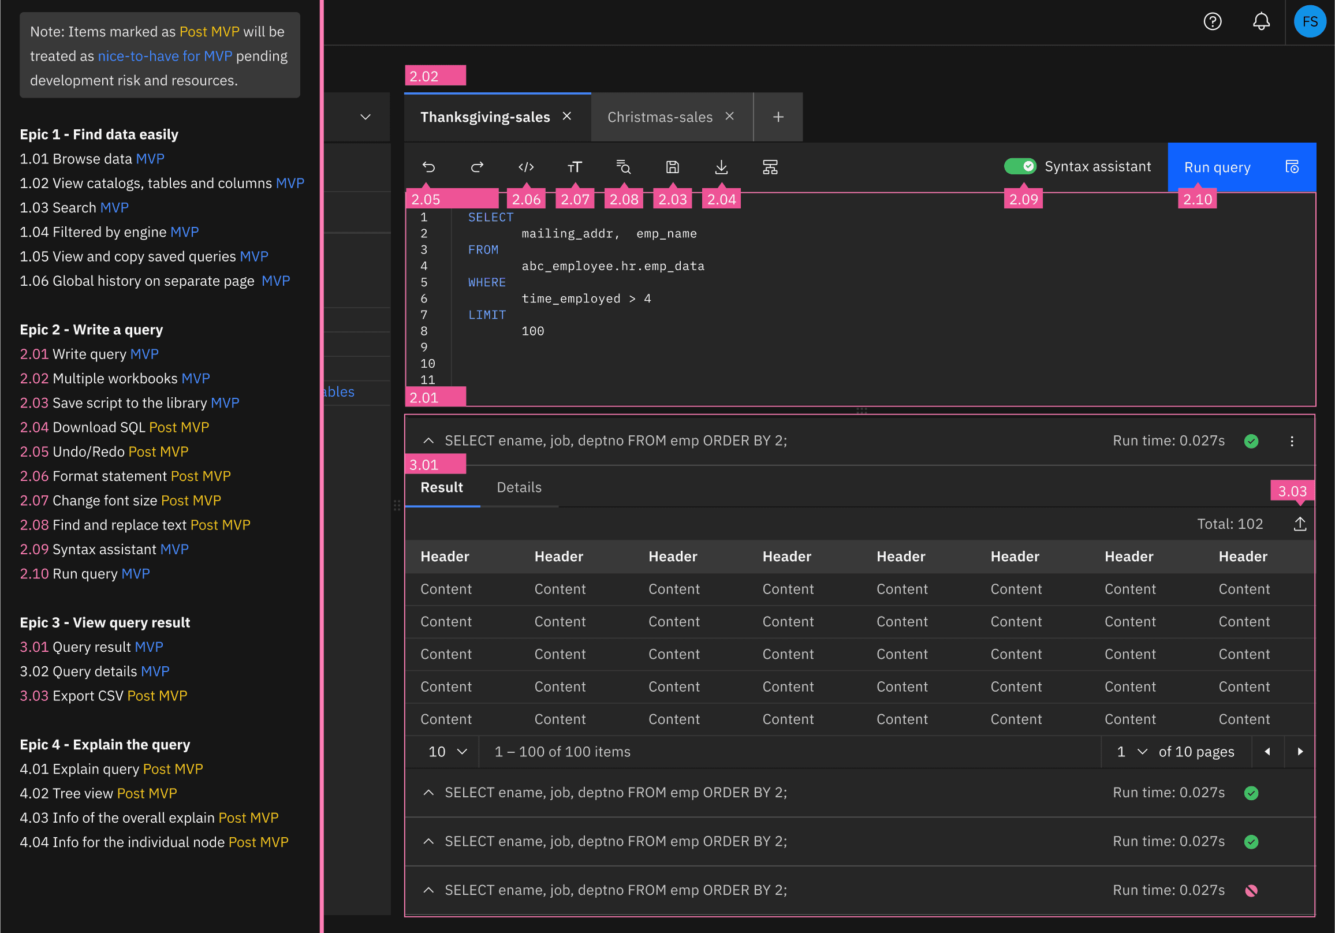Open notifications bell icon
The height and width of the screenshot is (933, 1335).
(1261, 21)
